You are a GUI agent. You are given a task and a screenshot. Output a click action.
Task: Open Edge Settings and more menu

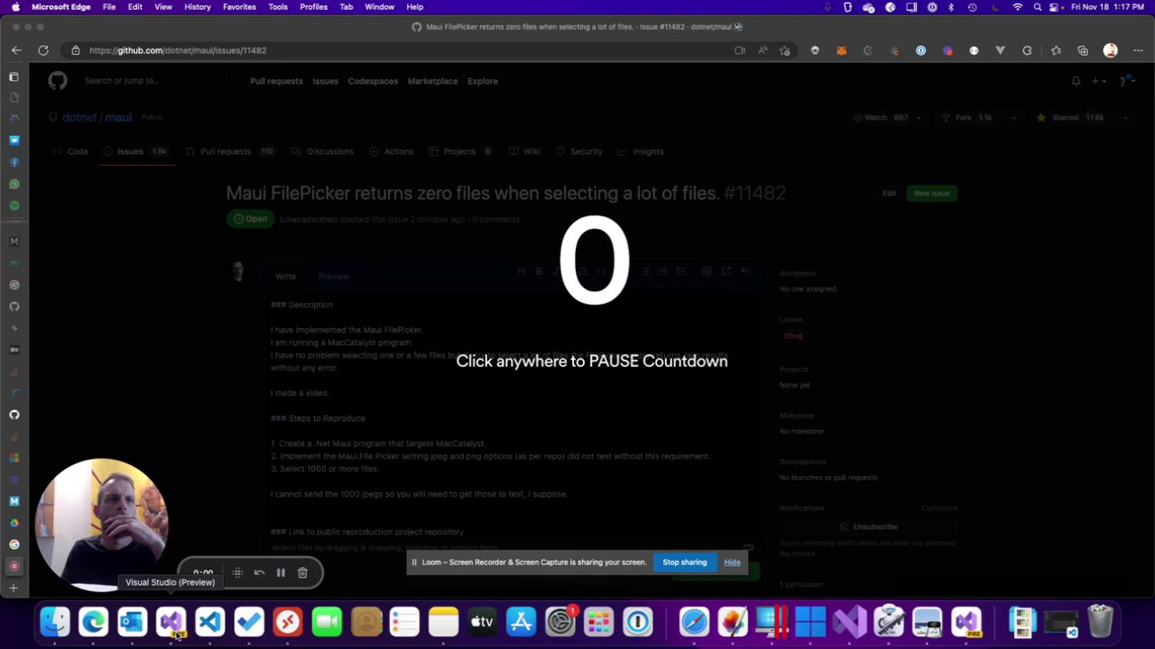(1137, 50)
